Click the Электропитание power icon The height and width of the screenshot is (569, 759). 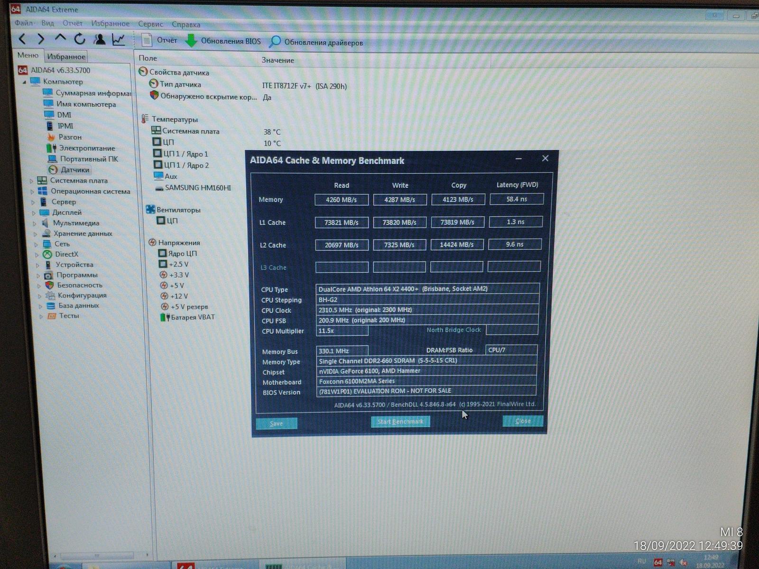coord(51,148)
